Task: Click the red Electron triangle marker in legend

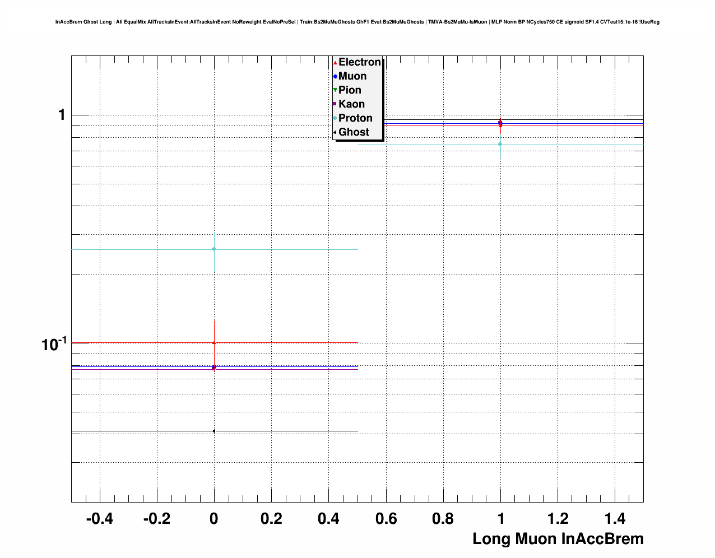Action: 335,62
